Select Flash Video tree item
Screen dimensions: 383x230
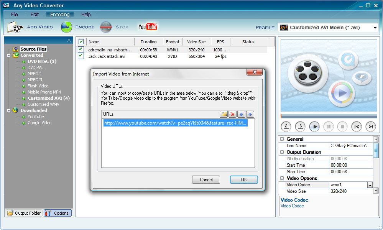point(38,86)
